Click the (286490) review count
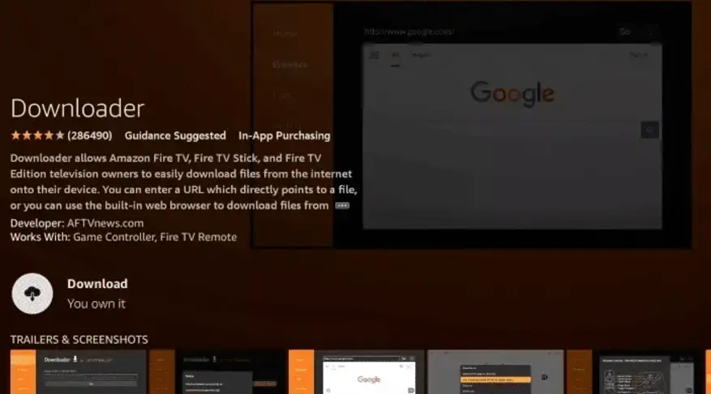The image size is (711, 394). pyautogui.click(x=89, y=135)
